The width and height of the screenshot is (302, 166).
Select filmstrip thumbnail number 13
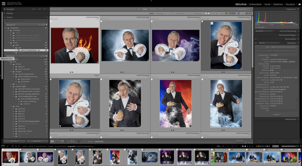[219, 157]
